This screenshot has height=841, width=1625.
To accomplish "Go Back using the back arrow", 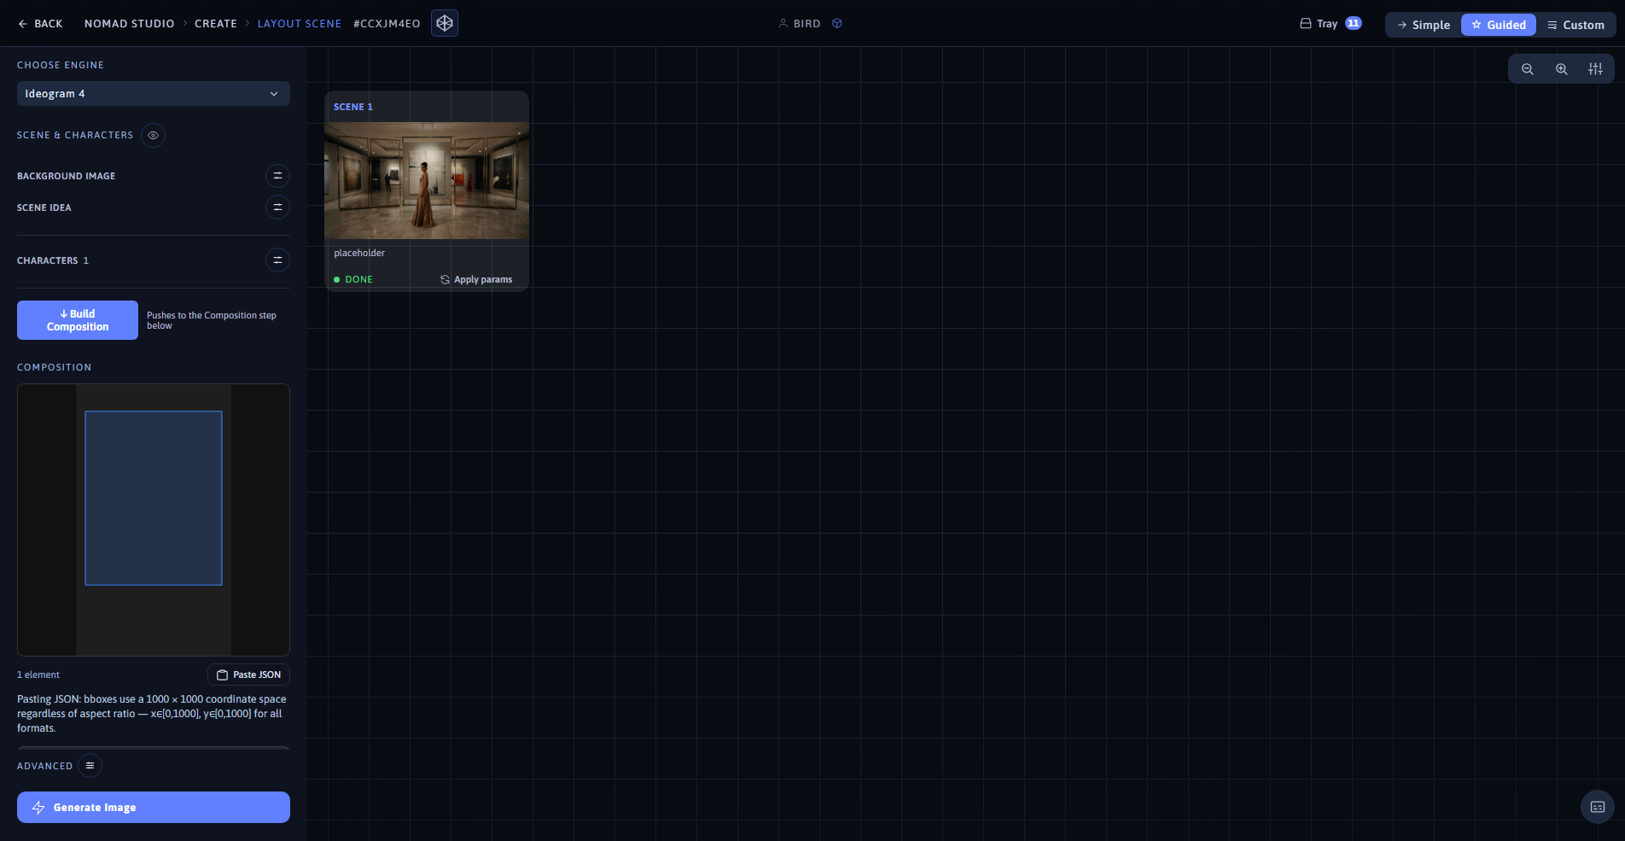I will (x=40, y=24).
